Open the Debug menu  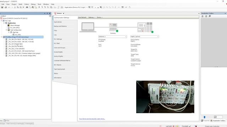click(33, 4)
